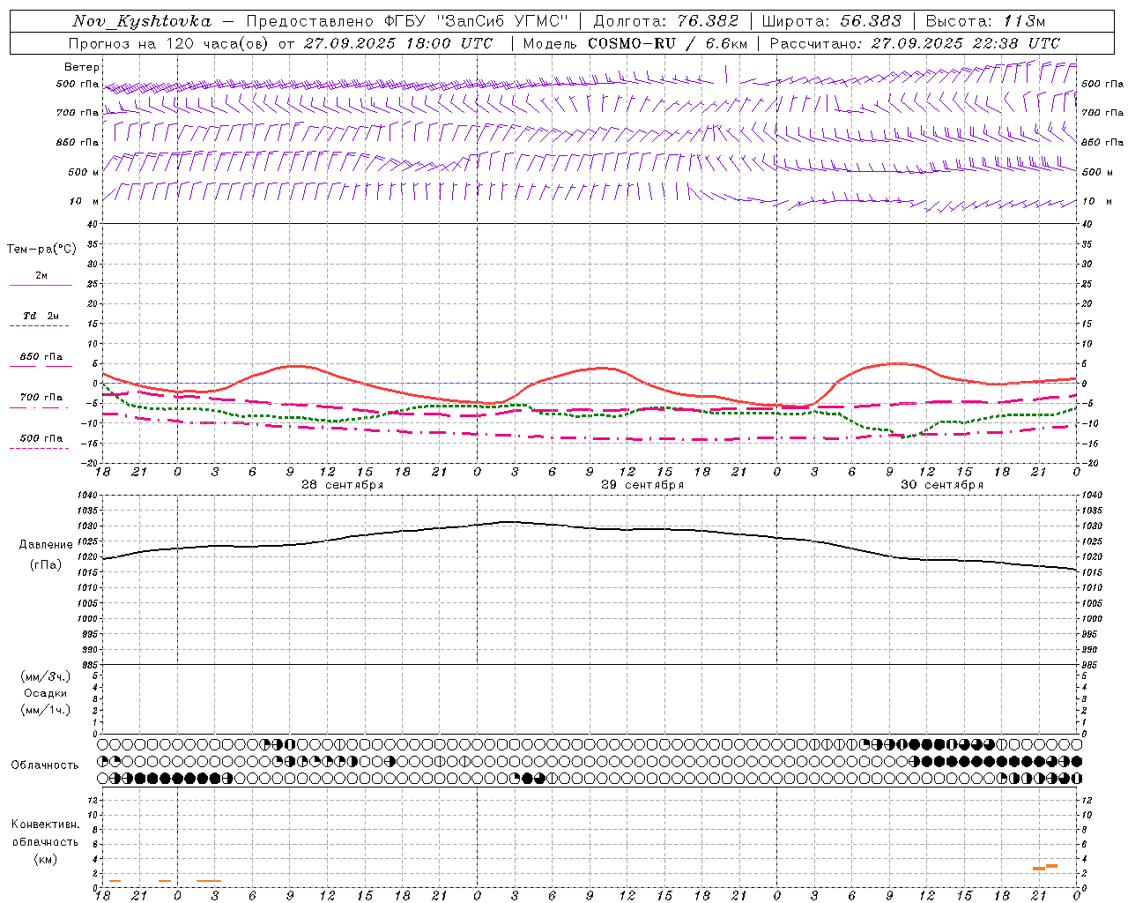The height and width of the screenshot is (903, 1128).
Task: Select the "(мм/3ч.)" precipitation unit
Action: (46, 676)
